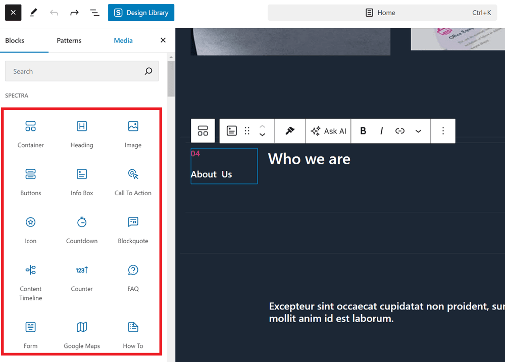This screenshot has width=505, height=362.
Task: Add the Blockquote block
Action: click(x=133, y=230)
